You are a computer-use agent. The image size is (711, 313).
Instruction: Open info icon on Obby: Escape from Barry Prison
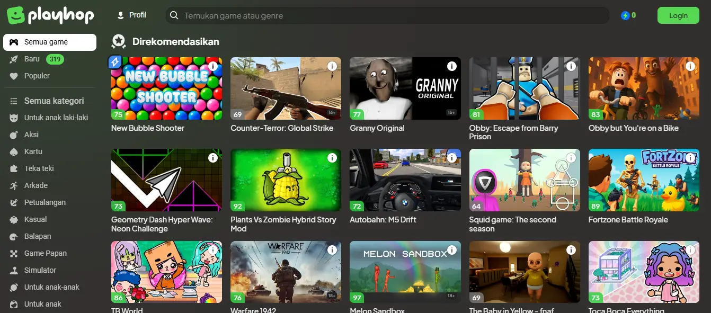pos(571,66)
